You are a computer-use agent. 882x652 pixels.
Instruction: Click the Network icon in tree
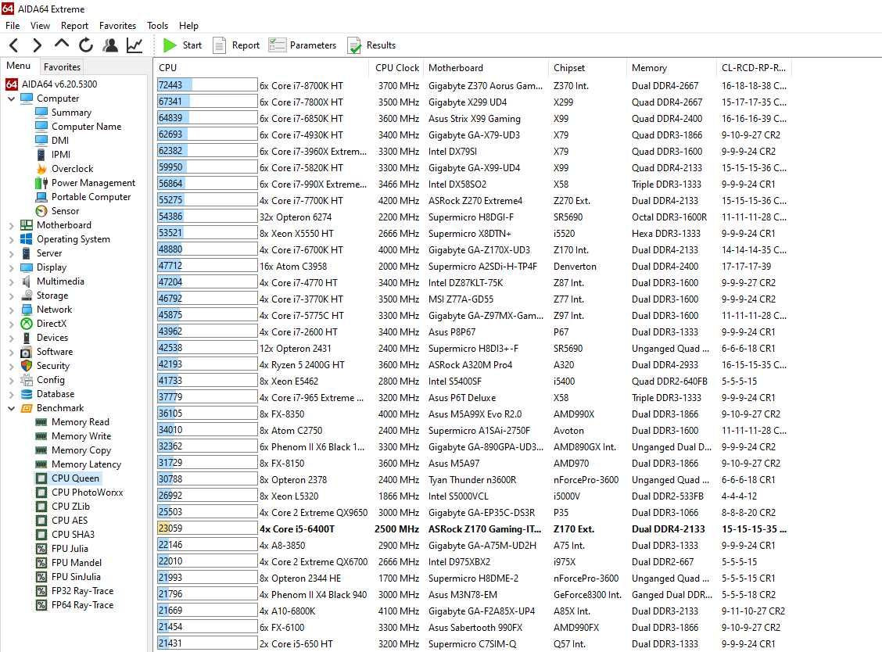tap(27, 310)
